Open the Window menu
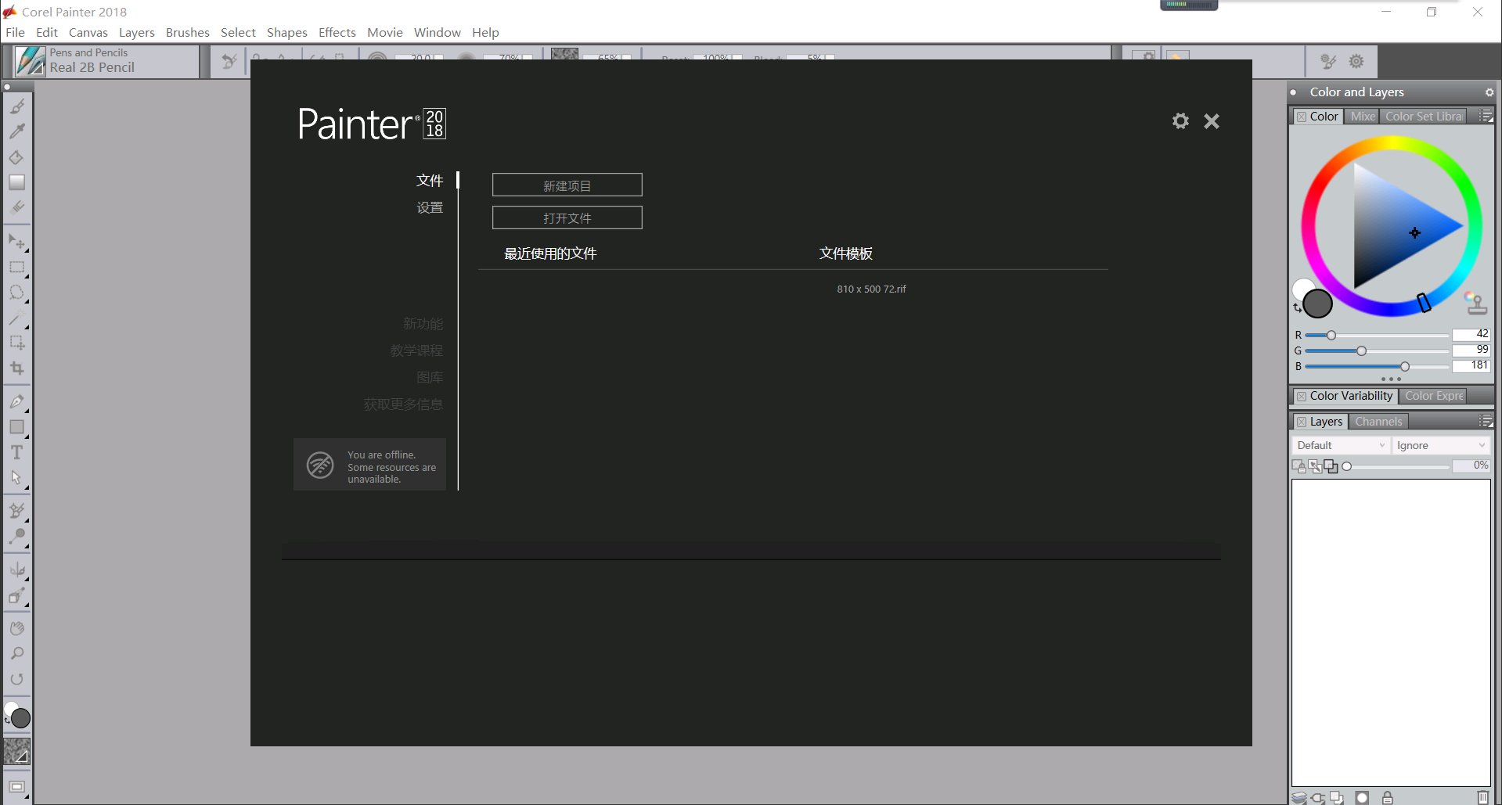Viewport: 1502px width, 805px height. 438,32
